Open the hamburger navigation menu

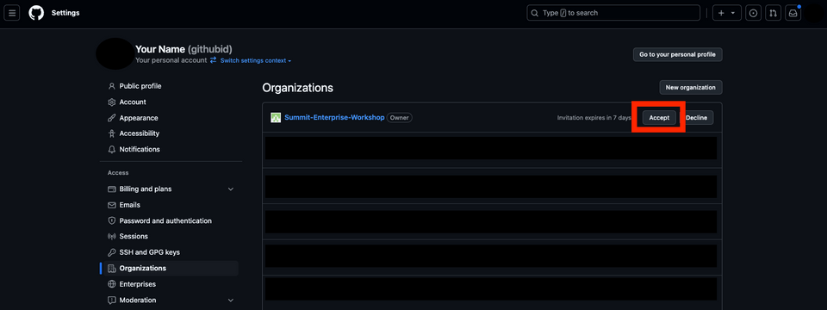pyautogui.click(x=12, y=13)
